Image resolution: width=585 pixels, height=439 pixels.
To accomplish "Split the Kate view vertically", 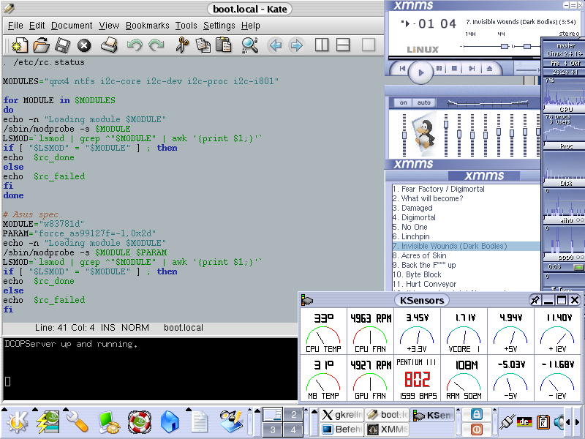I will [322, 45].
